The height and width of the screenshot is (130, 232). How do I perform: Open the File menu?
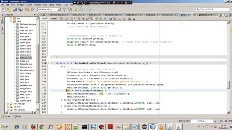click(x=2, y=5)
